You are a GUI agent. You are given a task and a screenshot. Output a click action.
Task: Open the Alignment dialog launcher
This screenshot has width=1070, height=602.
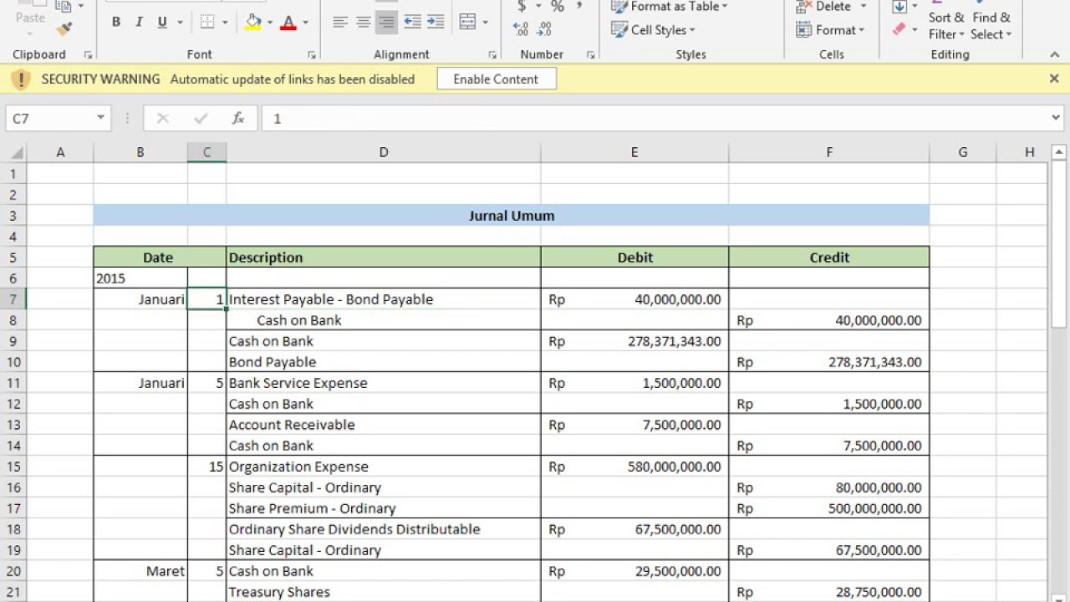pos(492,55)
